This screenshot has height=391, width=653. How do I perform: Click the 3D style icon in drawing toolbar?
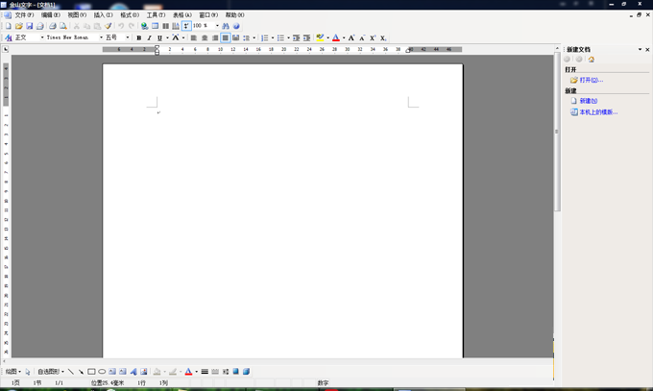[x=246, y=372]
